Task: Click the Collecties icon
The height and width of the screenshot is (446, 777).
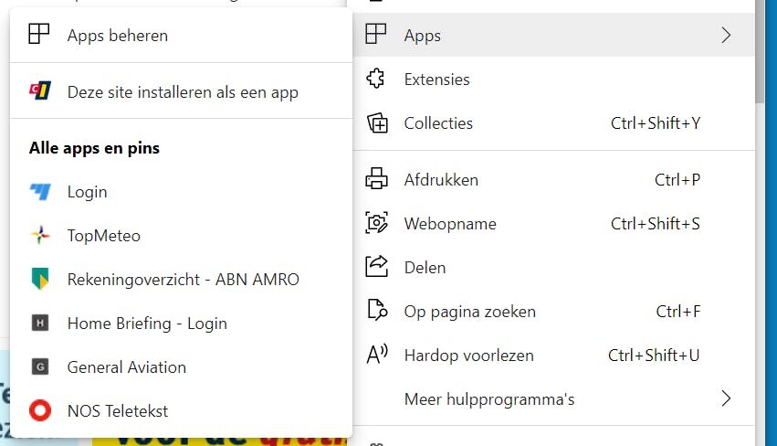Action: 376,123
